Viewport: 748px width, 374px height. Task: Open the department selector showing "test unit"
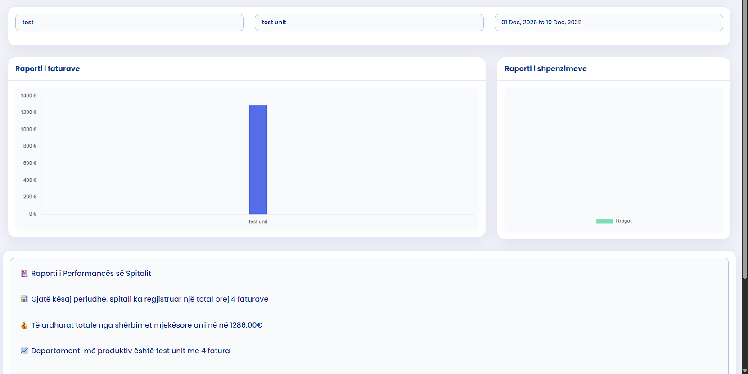[x=369, y=23]
